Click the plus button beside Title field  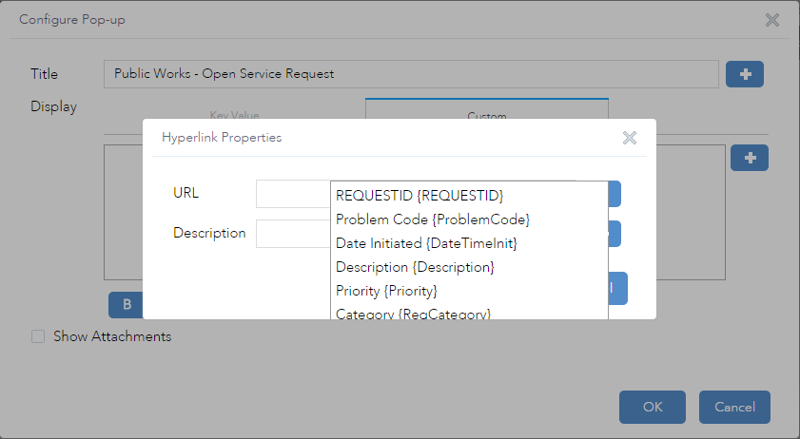(x=745, y=74)
